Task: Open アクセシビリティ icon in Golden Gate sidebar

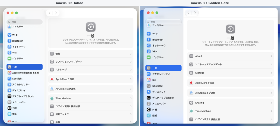Action: click(148, 74)
